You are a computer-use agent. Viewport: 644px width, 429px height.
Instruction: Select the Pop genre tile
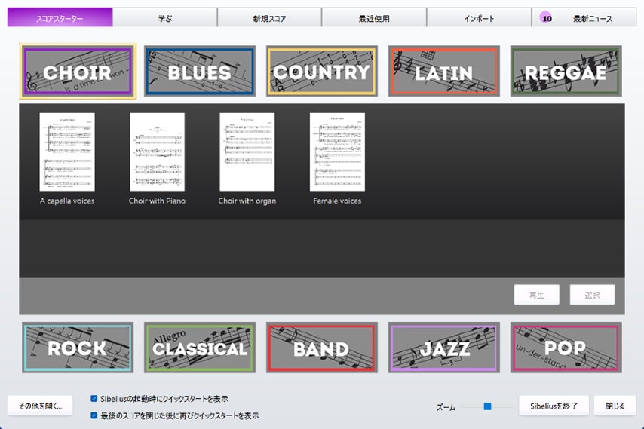click(x=566, y=348)
